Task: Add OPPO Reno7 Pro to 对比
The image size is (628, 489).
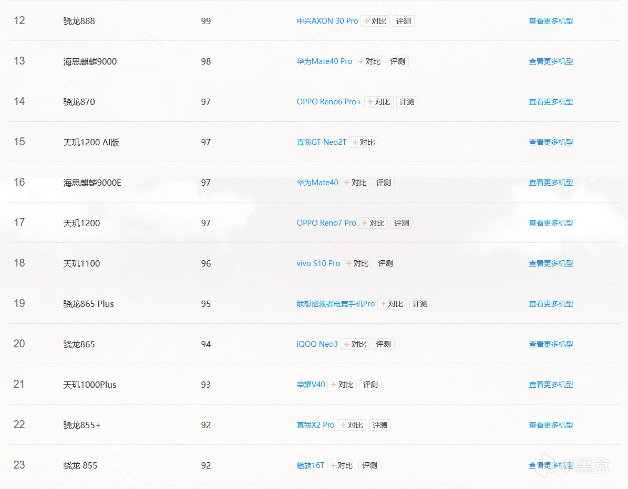Action: [x=373, y=223]
